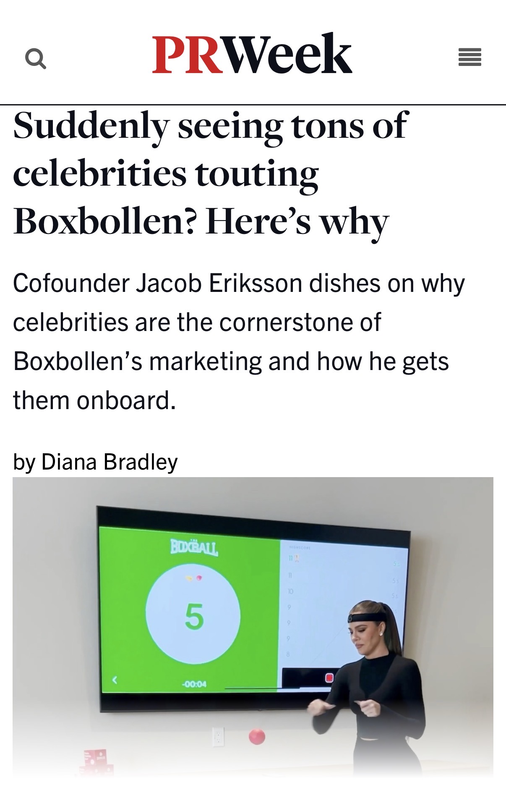Click the trophy icon under Highscore

pos(297,558)
